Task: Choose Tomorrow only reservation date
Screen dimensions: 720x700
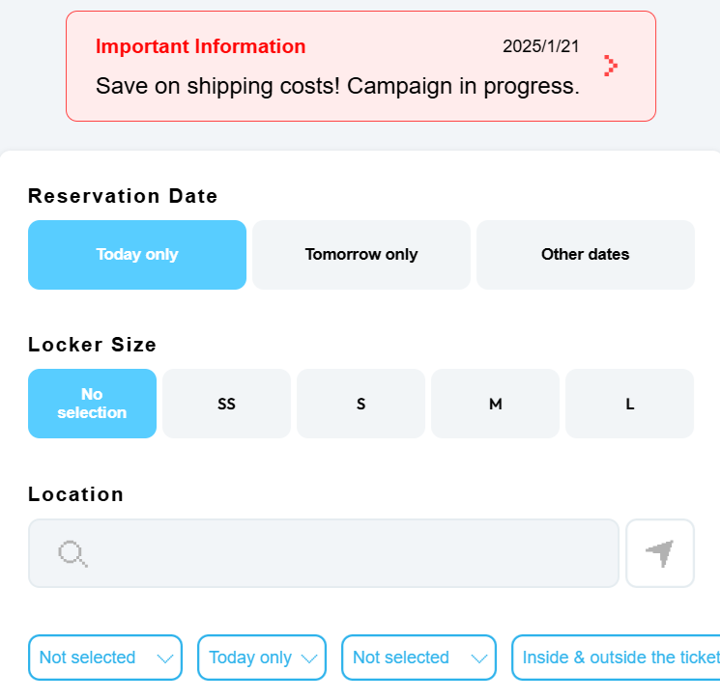Action: pyautogui.click(x=361, y=255)
